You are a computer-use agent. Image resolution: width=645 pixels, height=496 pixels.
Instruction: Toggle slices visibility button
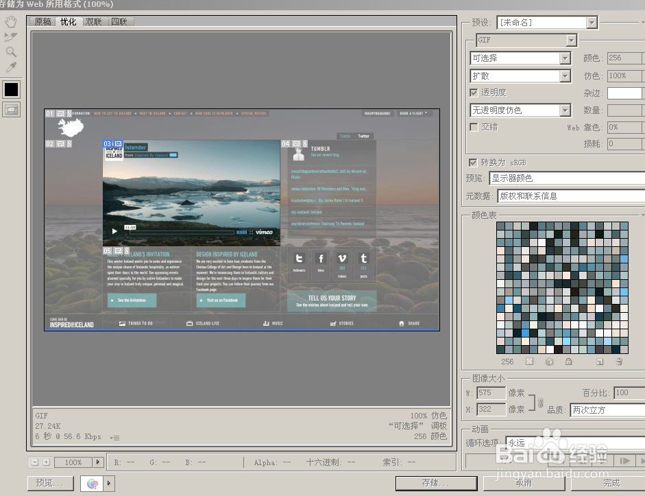11,110
